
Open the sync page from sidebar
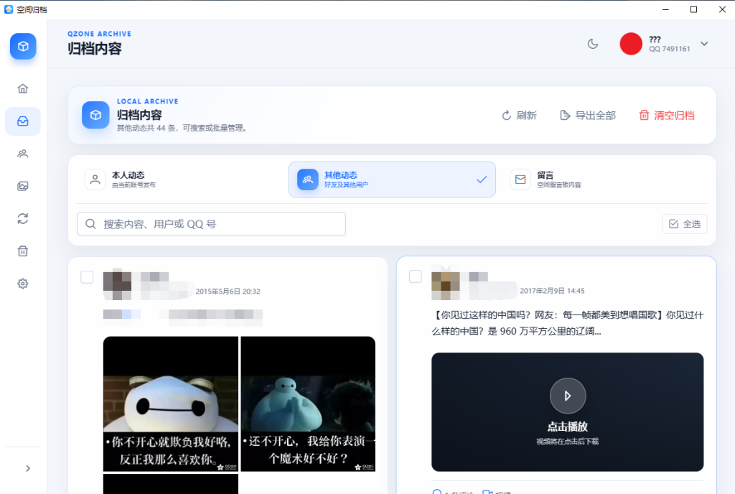[22, 219]
